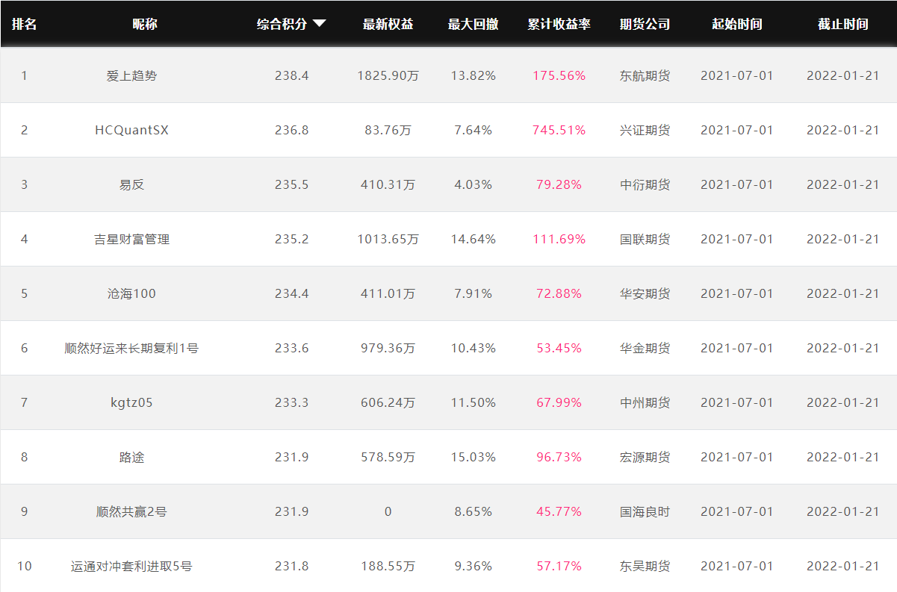897x592 pixels.
Task: Select company 国海良时
Action: pos(645,511)
